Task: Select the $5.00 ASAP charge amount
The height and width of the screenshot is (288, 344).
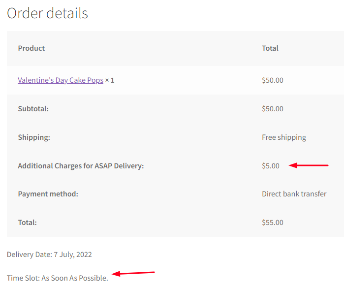Action: (271, 166)
